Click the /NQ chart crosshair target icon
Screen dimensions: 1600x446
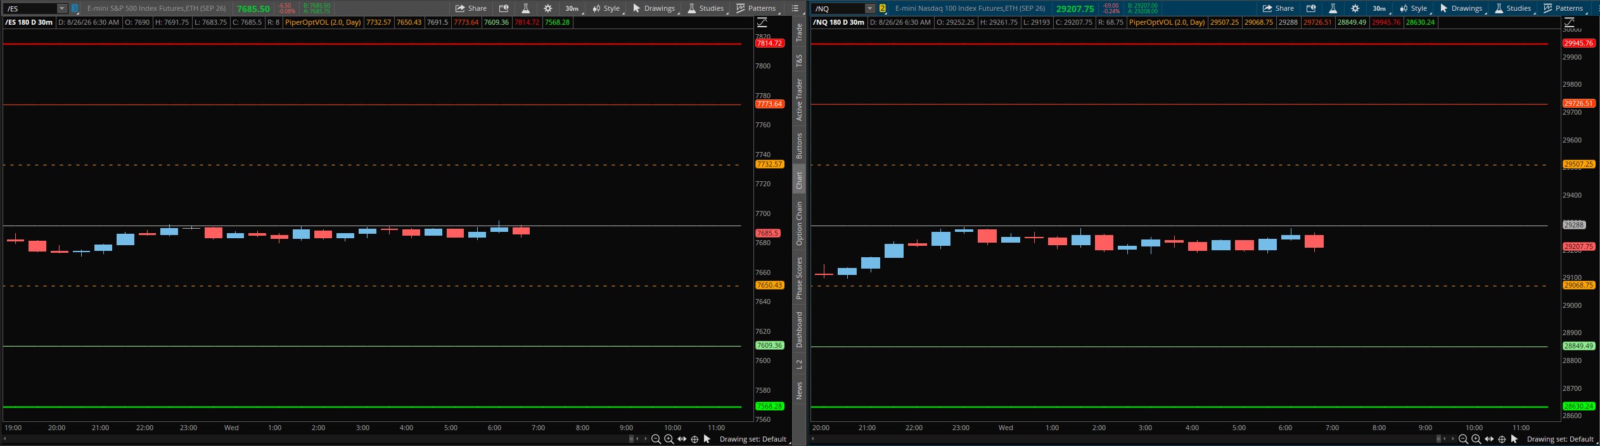tap(1502, 439)
